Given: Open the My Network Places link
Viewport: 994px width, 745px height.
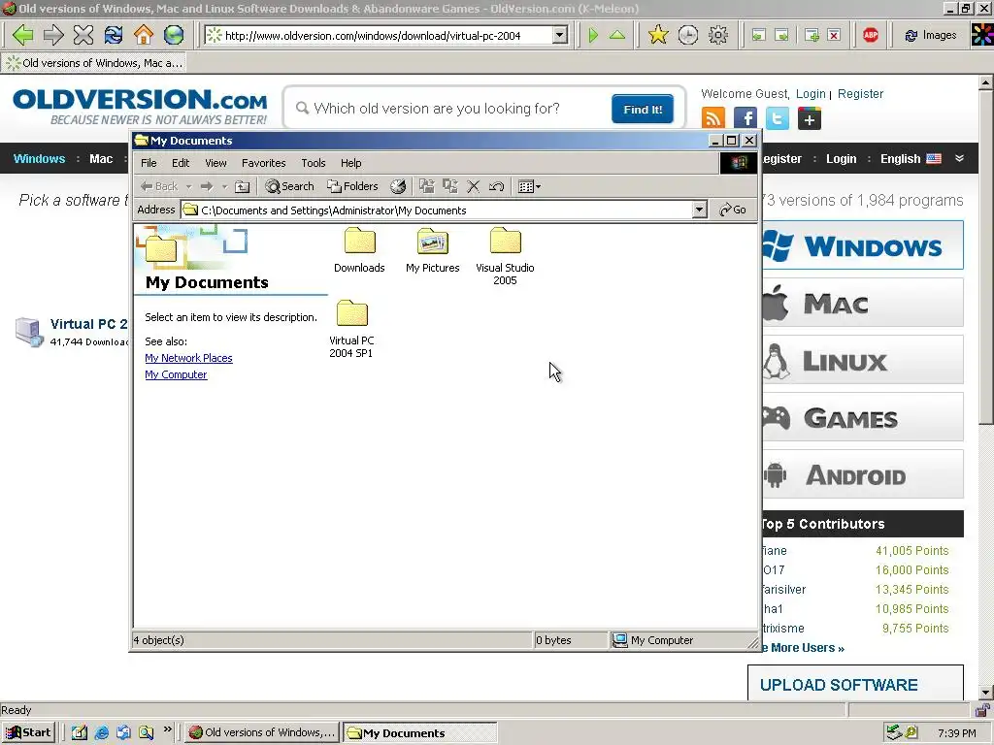Looking at the screenshot, I should 188,358.
